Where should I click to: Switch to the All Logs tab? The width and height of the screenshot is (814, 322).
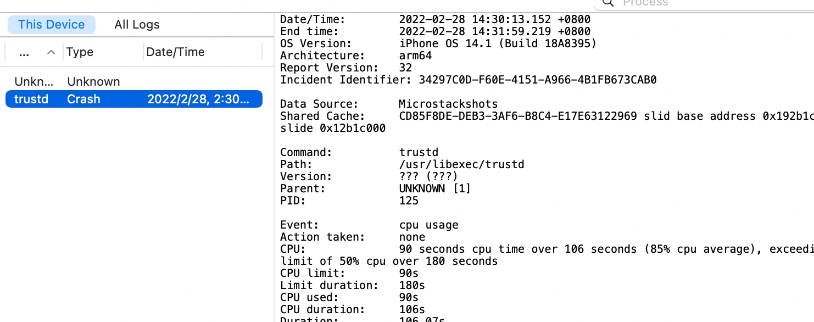tap(137, 25)
